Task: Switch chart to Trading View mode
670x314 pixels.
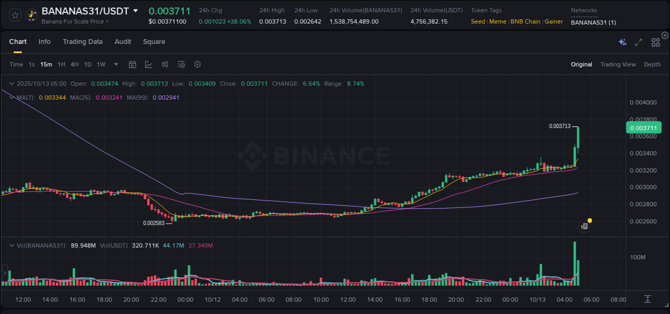Action: coord(618,64)
